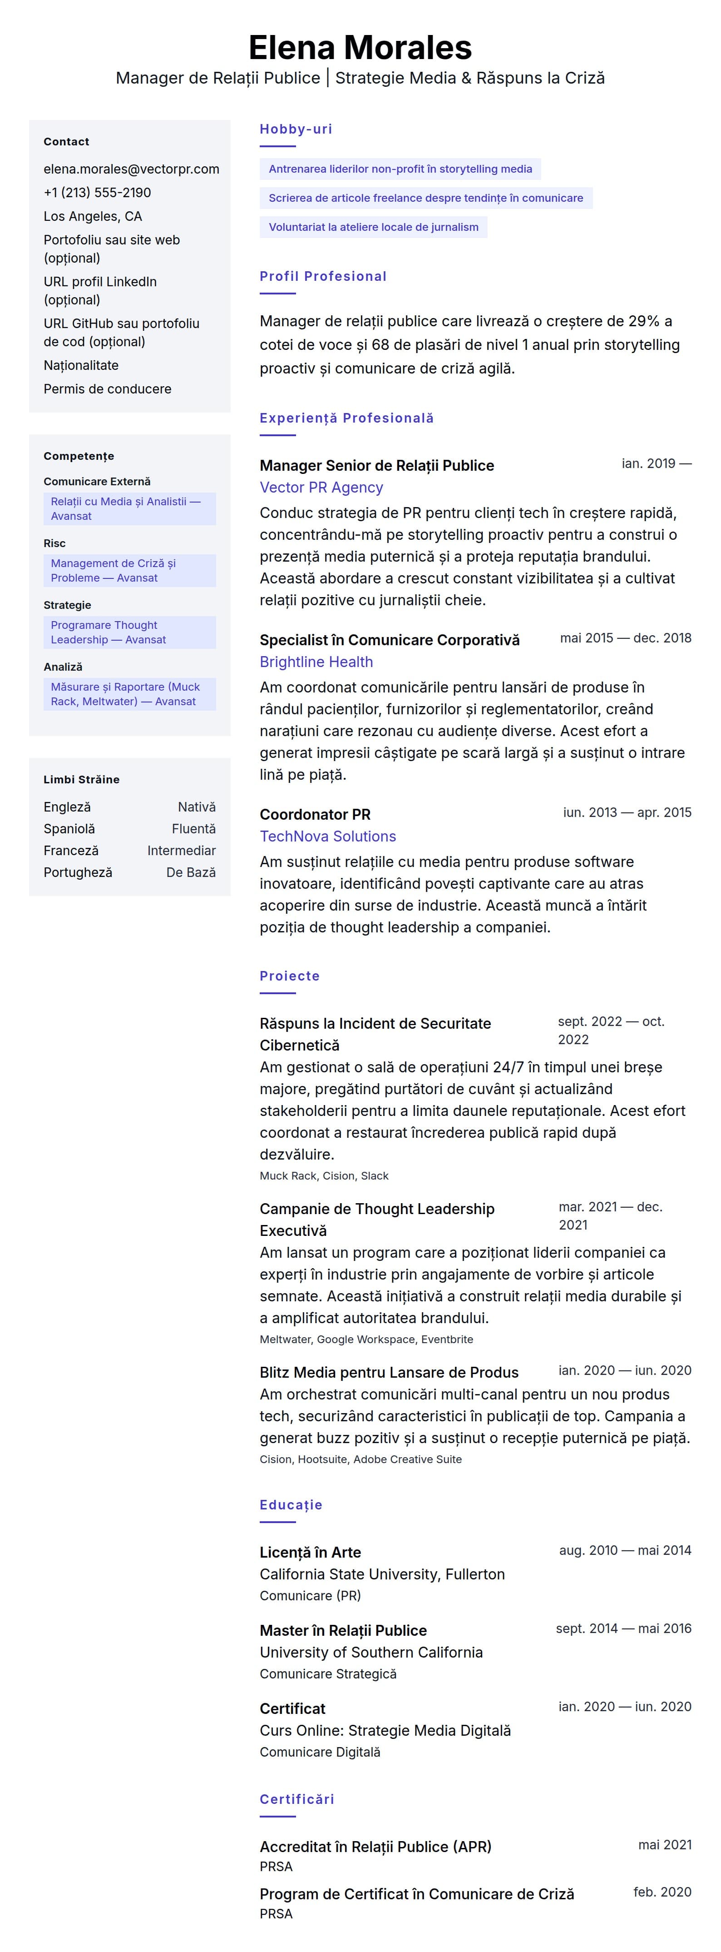Click the portfolio or website placeholder

coord(111,249)
